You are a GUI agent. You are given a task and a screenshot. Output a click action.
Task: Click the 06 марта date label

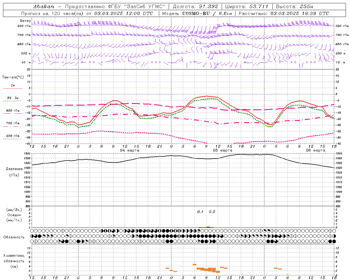[316, 150]
